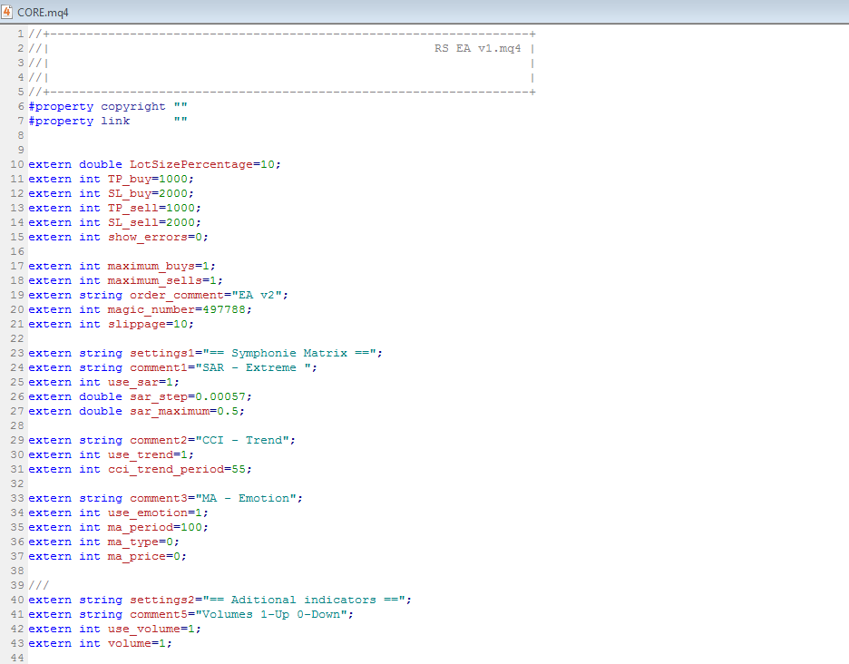Click the ma_period=100 line
This screenshot has width=849, height=664.
118,528
